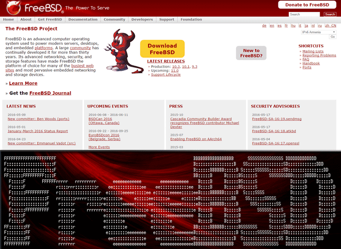Image resolution: width=341 pixels, height=249 pixels.
Task: Follow the platforms link in the intro
Action: 44,48
